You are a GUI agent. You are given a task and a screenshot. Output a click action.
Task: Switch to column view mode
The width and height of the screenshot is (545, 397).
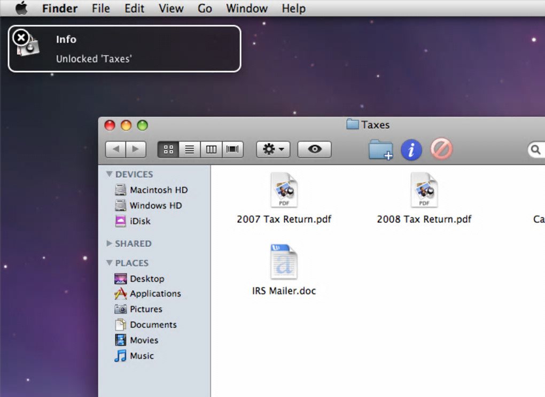[x=211, y=150]
